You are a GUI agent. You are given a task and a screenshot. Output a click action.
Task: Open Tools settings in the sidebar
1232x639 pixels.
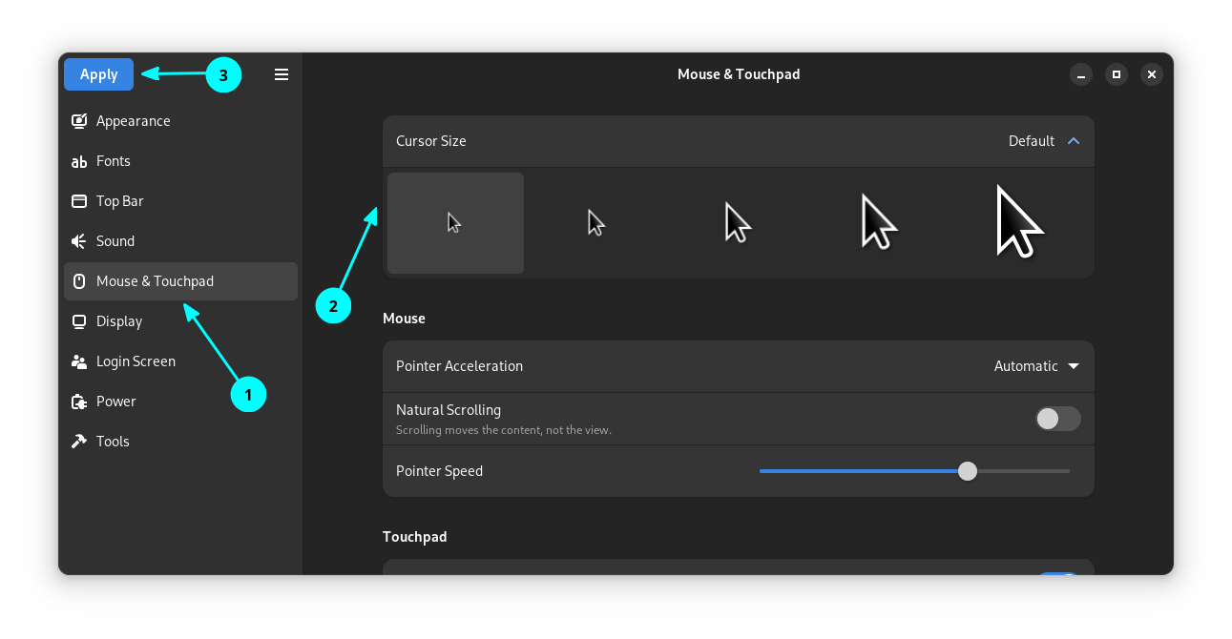tap(113, 441)
